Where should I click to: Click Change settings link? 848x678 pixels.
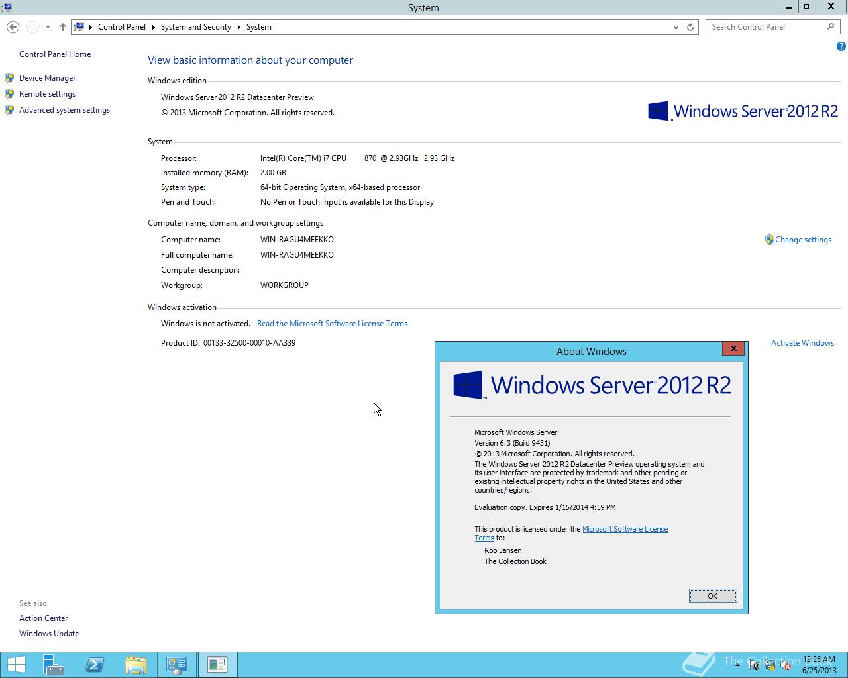click(803, 240)
